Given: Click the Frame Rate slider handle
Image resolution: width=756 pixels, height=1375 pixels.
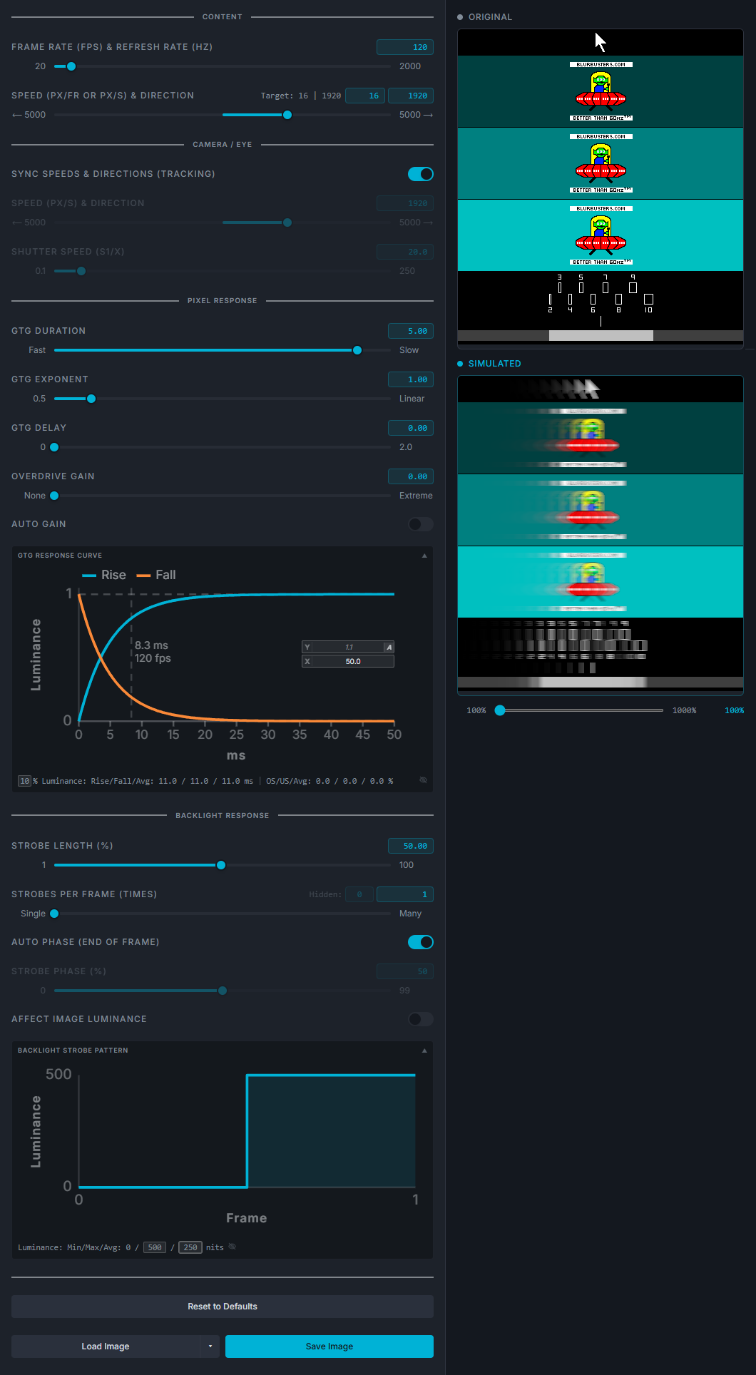Looking at the screenshot, I should pyautogui.click(x=71, y=66).
